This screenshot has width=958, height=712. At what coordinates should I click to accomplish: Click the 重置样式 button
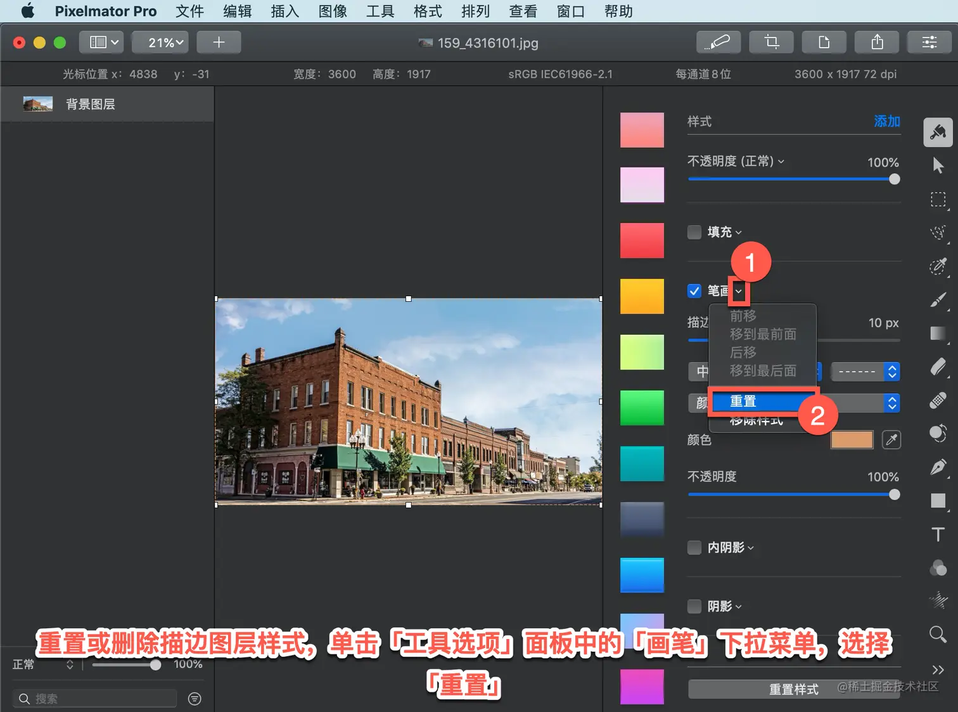[794, 689]
